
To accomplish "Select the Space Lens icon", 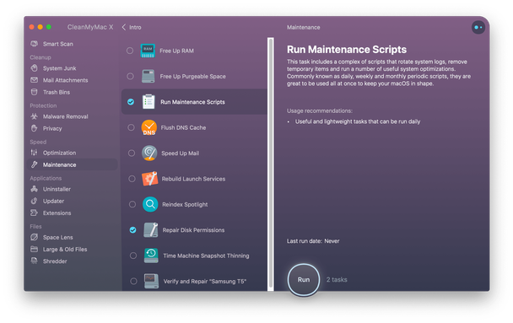I will [34, 237].
